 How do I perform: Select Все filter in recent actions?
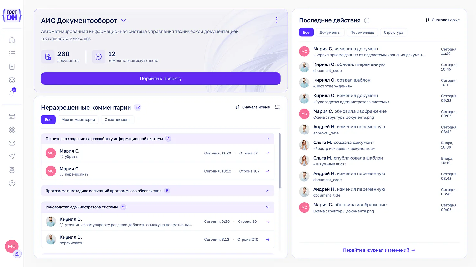(x=306, y=32)
